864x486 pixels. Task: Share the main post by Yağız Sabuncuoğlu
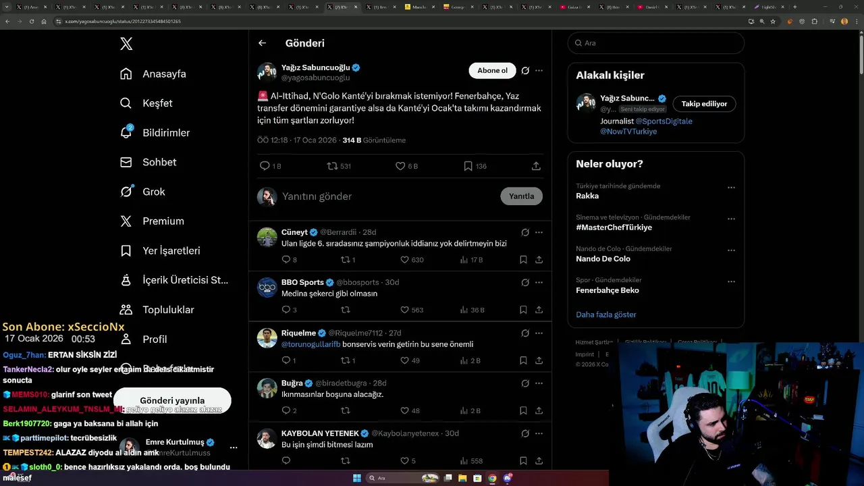[536, 166]
